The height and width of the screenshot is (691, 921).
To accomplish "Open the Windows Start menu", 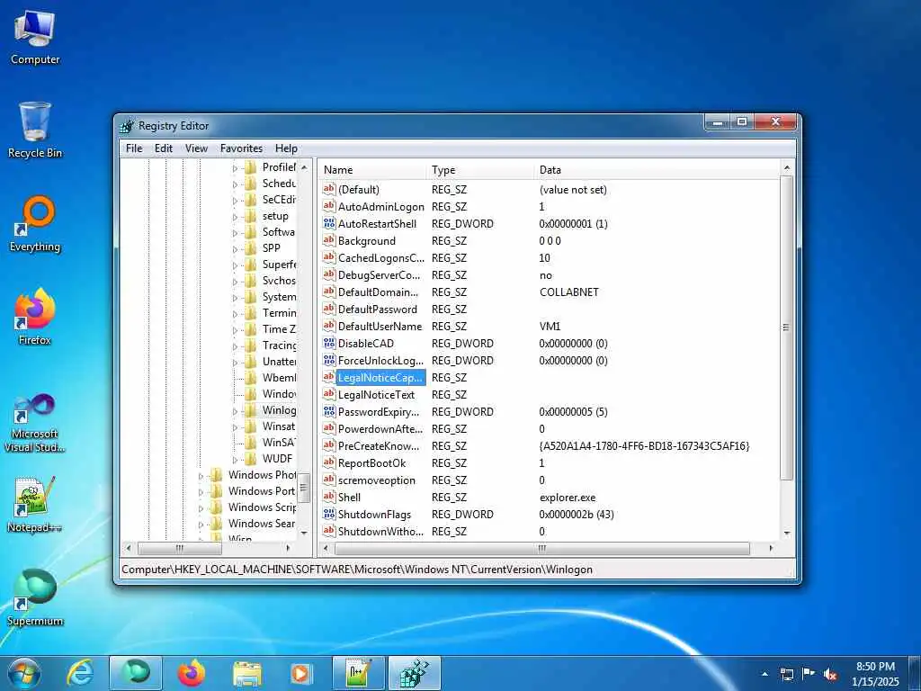I will tap(23, 673).
